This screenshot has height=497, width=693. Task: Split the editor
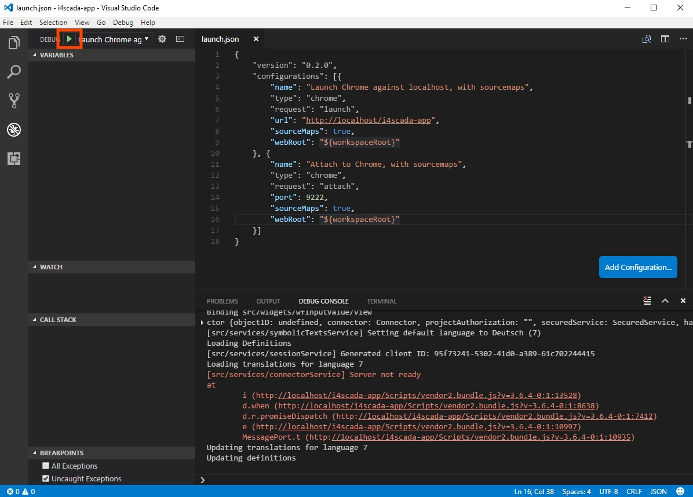coord(665,39)
